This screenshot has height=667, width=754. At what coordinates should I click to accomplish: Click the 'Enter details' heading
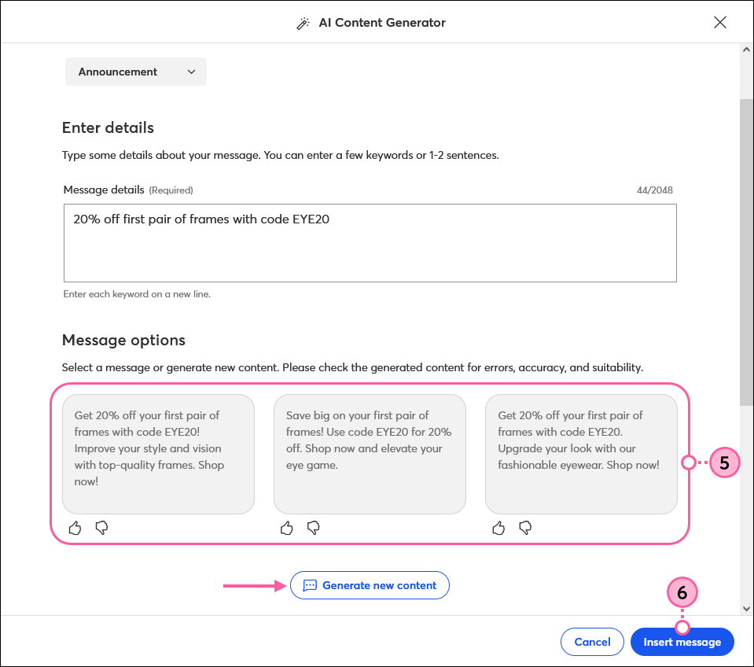pos(109,128)
